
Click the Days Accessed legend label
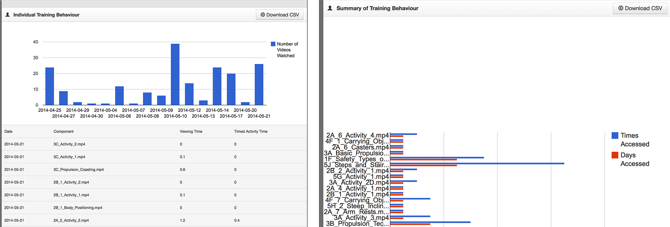[x=635, y=159]
